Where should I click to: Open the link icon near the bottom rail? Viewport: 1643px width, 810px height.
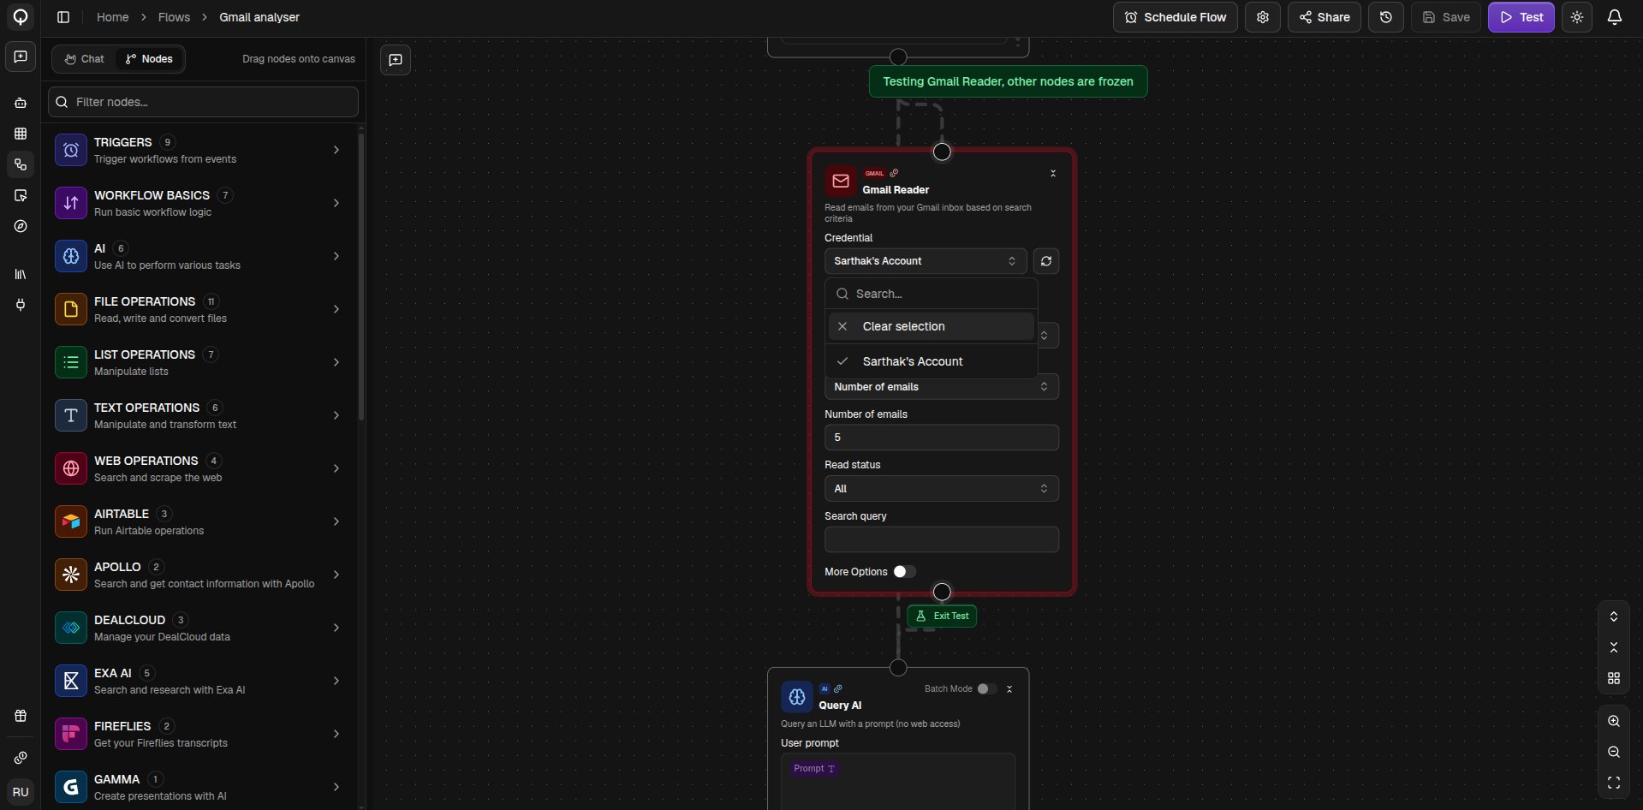[21, 758]
